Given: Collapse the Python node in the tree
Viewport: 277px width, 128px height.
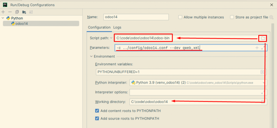Looking at the screenshot, I should coord(3,18).
